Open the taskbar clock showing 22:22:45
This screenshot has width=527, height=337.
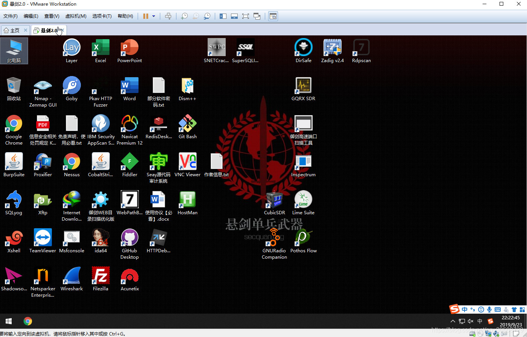511,321
